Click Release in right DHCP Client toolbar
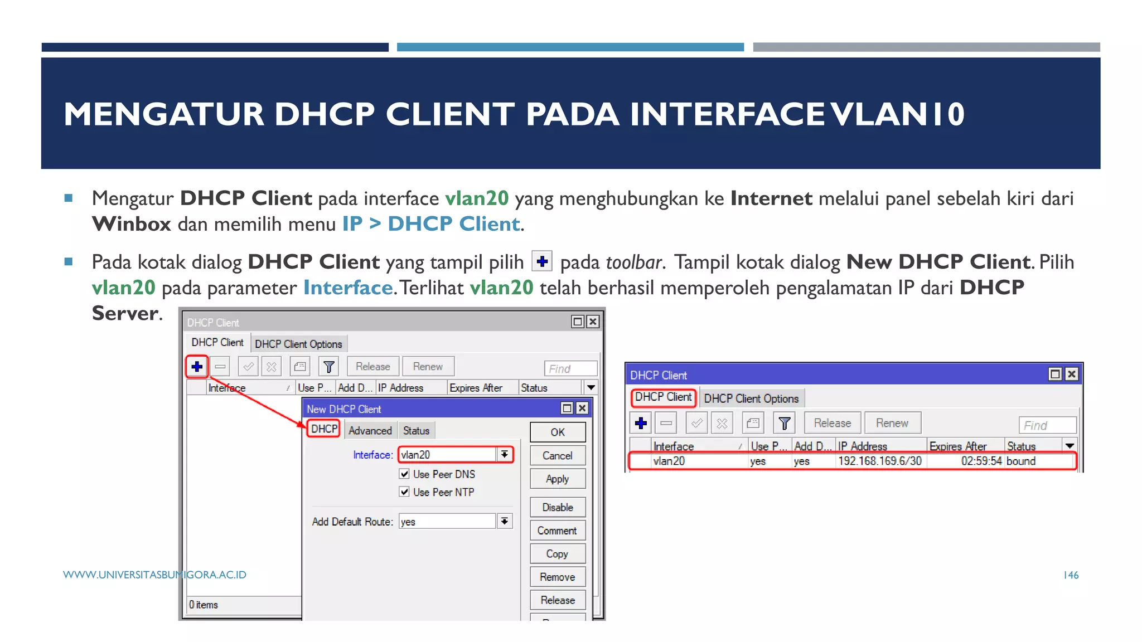Viewport: 1142px width, 642px height. click(833, 423)
